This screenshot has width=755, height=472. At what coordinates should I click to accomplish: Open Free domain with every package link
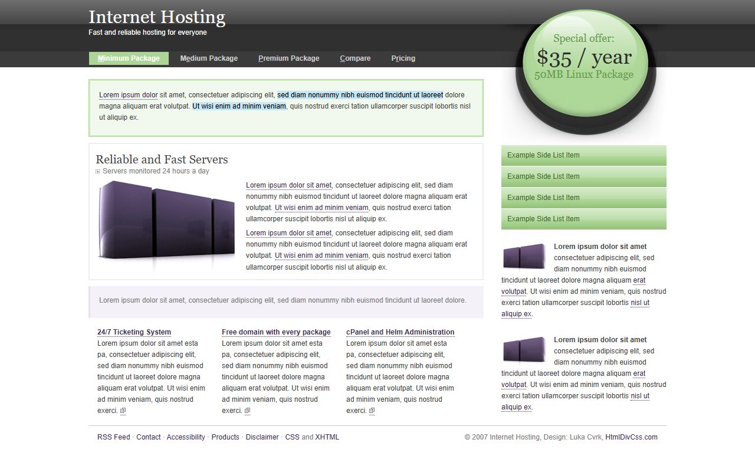tap(276, 332)
